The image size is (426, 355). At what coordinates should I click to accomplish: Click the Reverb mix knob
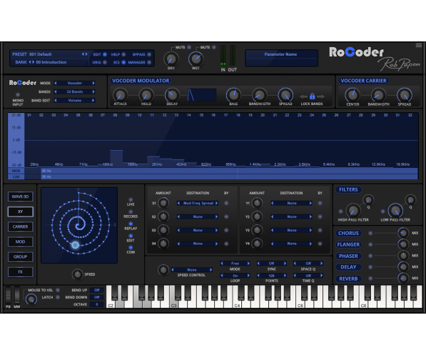(x=403, y=279)
